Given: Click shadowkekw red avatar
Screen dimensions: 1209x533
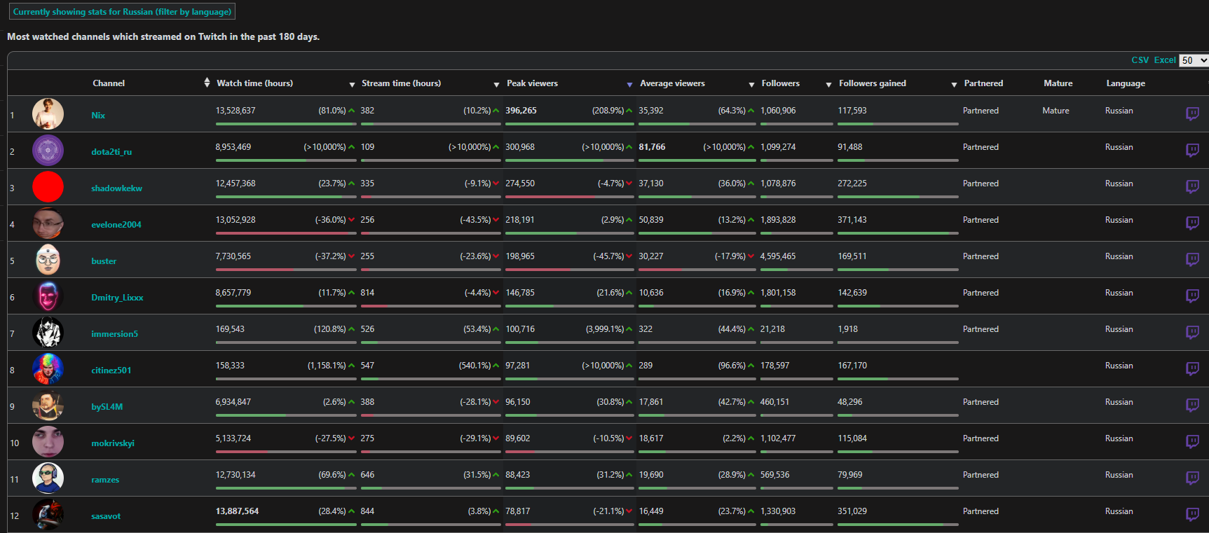Looking at the screenshot, I should coord(48,187).
